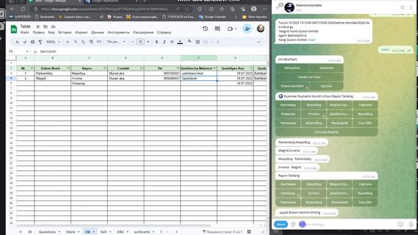Show more toolbar options (three dots)
The image size is (418, 235).
coord(218,42)
